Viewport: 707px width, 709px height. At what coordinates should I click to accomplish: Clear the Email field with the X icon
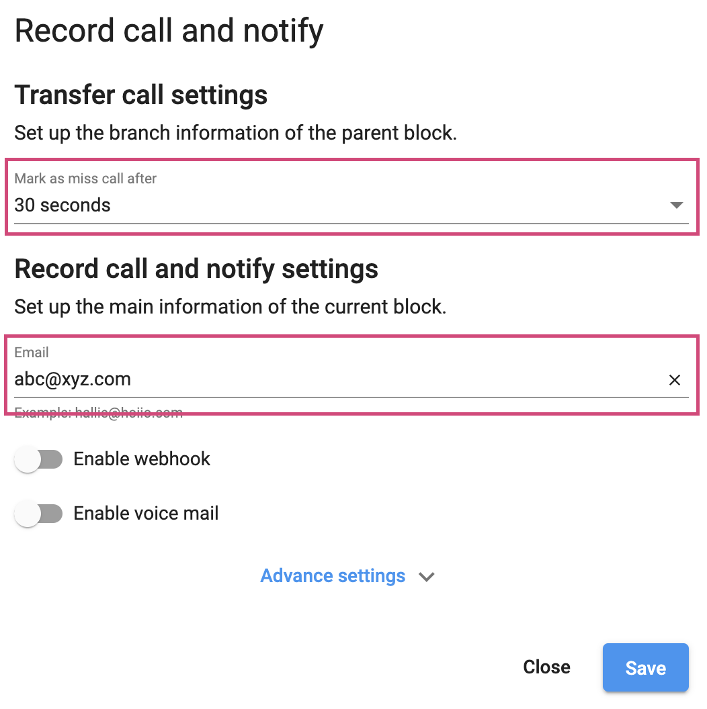pos(675,380)
